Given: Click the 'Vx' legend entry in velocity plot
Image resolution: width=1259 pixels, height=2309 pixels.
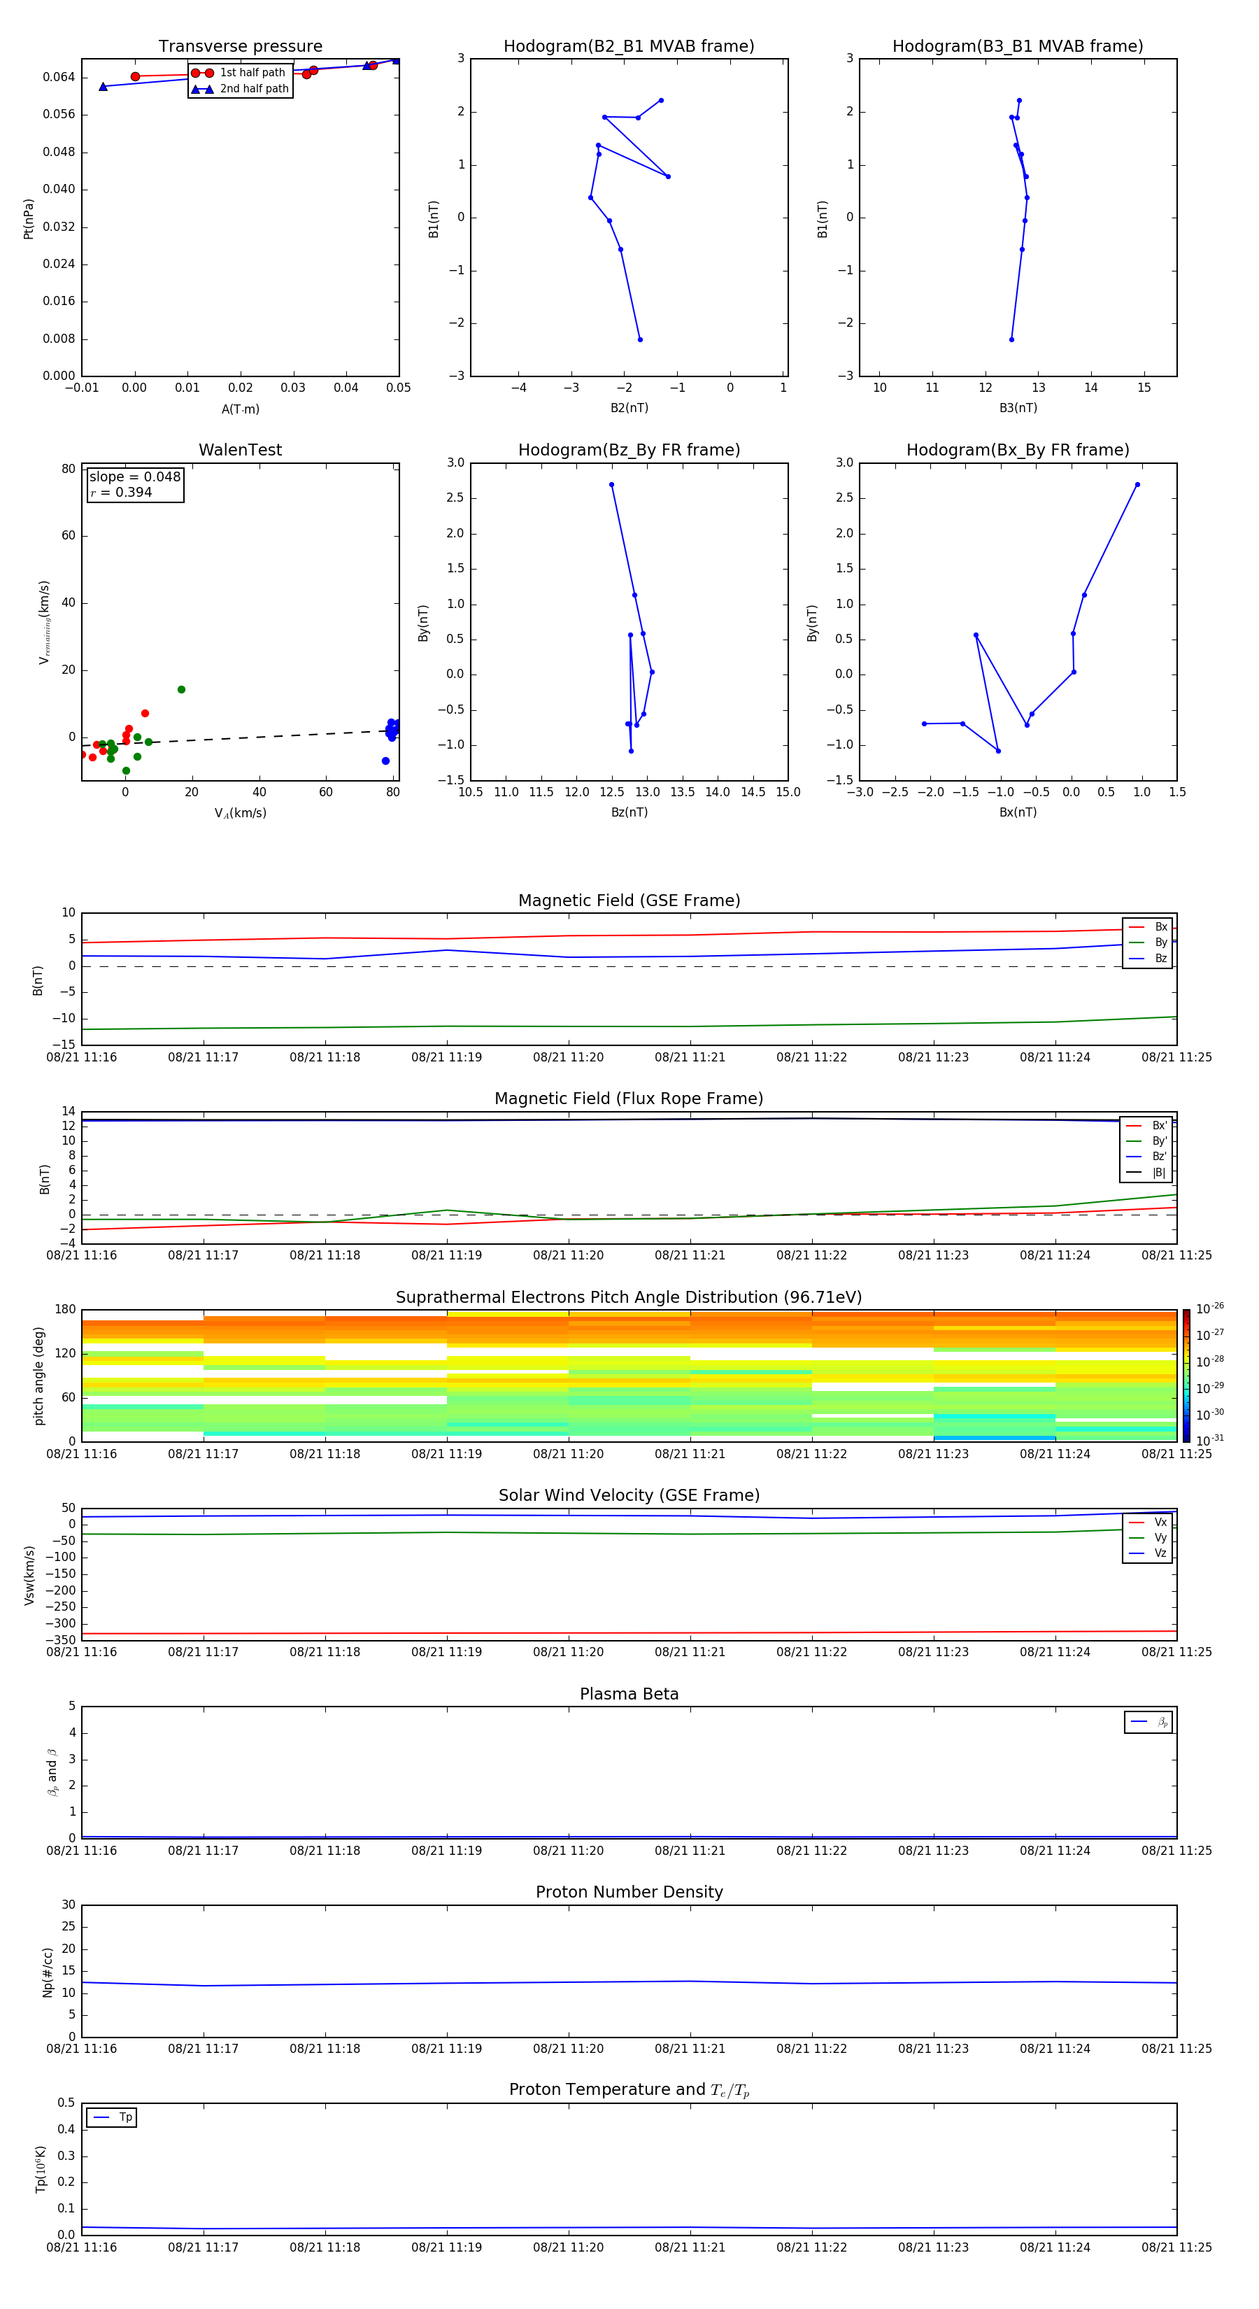Looking at the screenshot, I should pos(1148,1522).
